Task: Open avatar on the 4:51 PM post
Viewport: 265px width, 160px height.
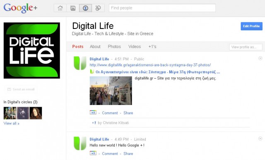Action: click(80, 63)
